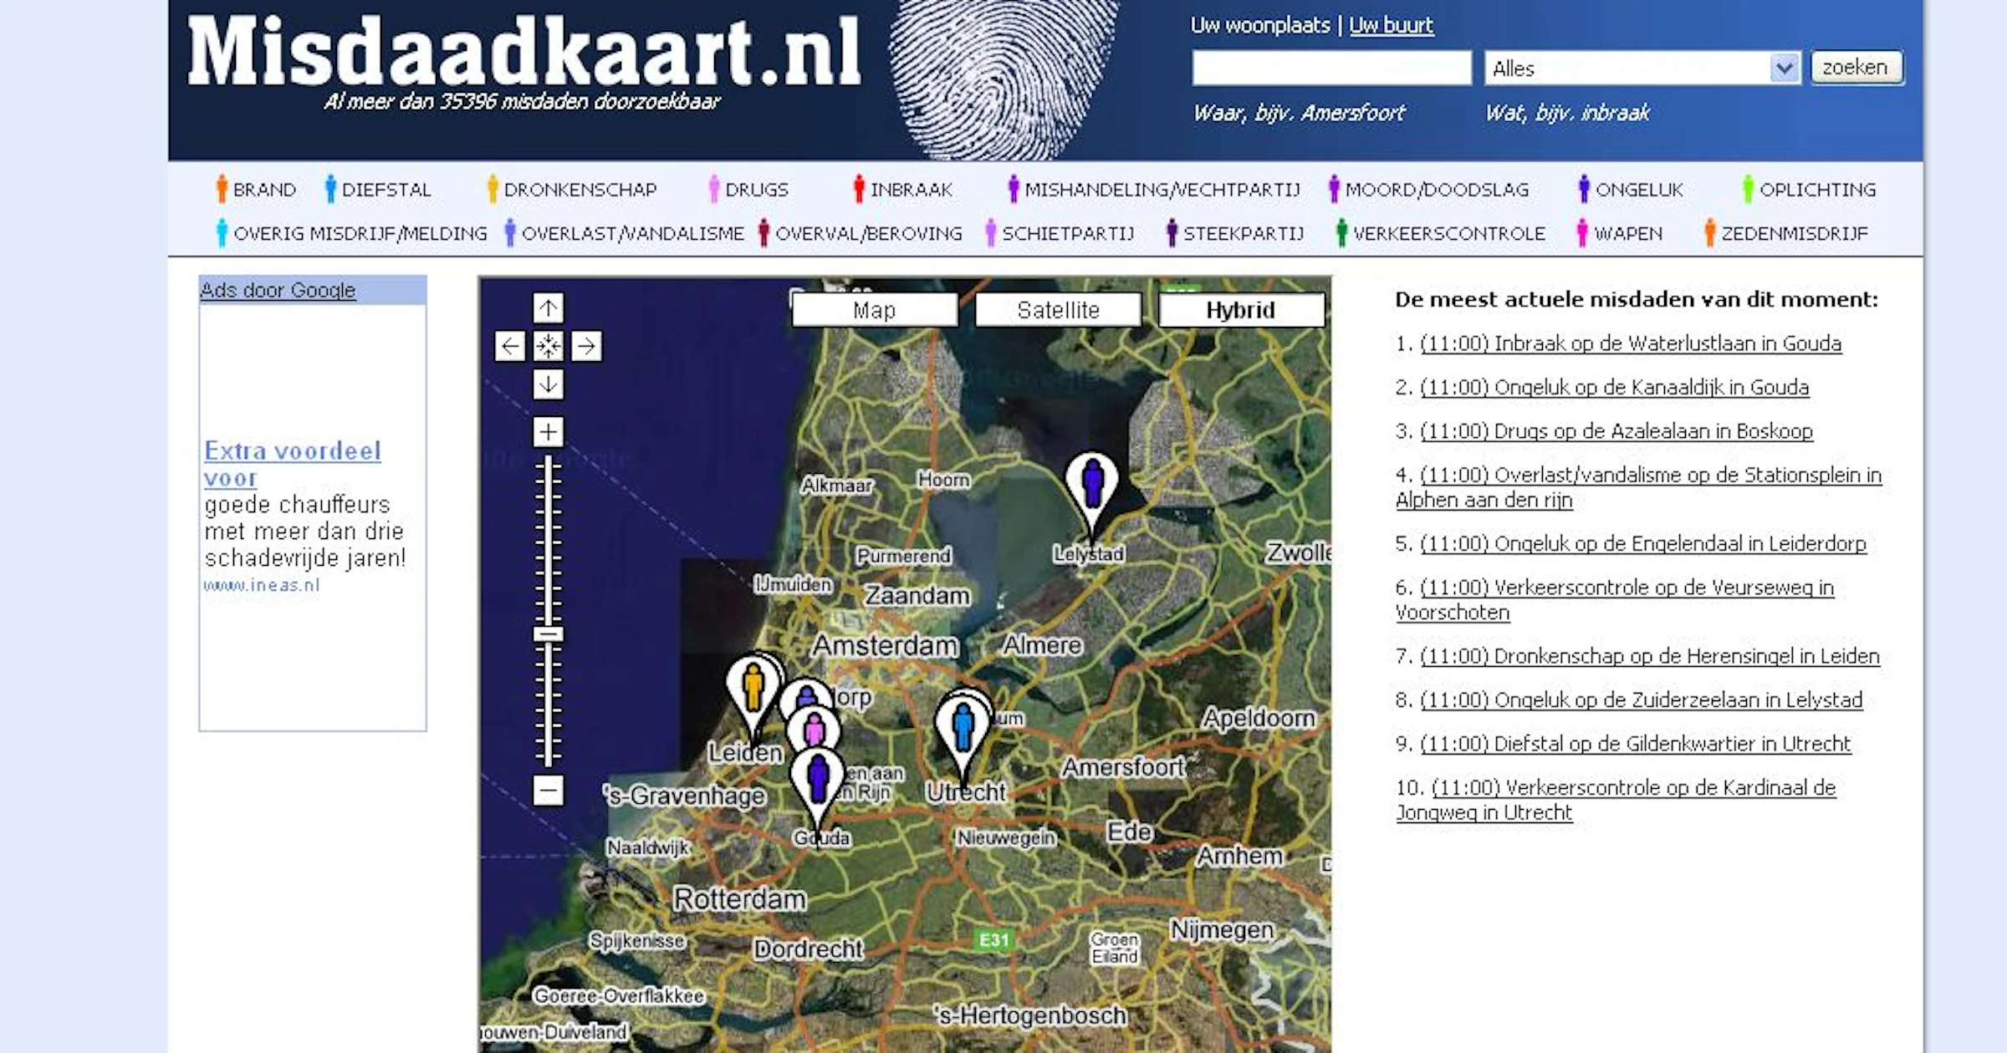Open the Extra voordeel voor ad

tap(293, 464)
